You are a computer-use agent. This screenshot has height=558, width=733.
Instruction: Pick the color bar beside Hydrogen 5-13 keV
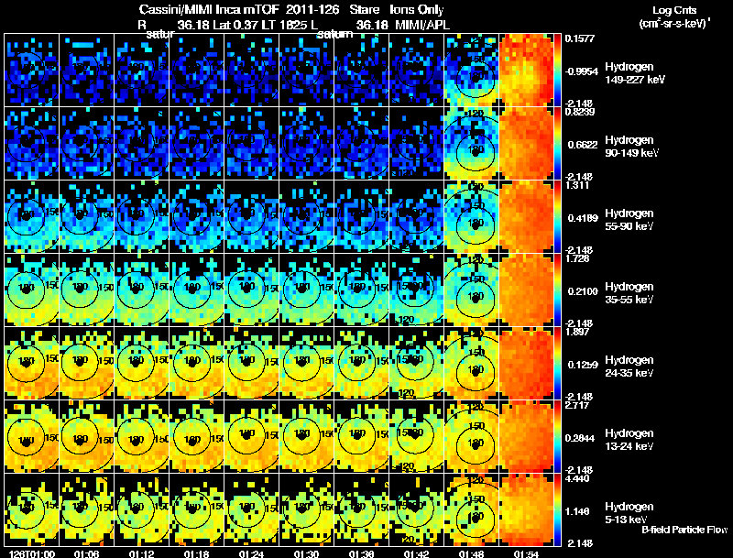coord(557,510)
